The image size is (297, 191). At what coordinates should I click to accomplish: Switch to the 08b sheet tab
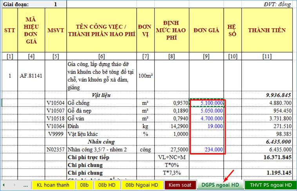click(83, 185)
